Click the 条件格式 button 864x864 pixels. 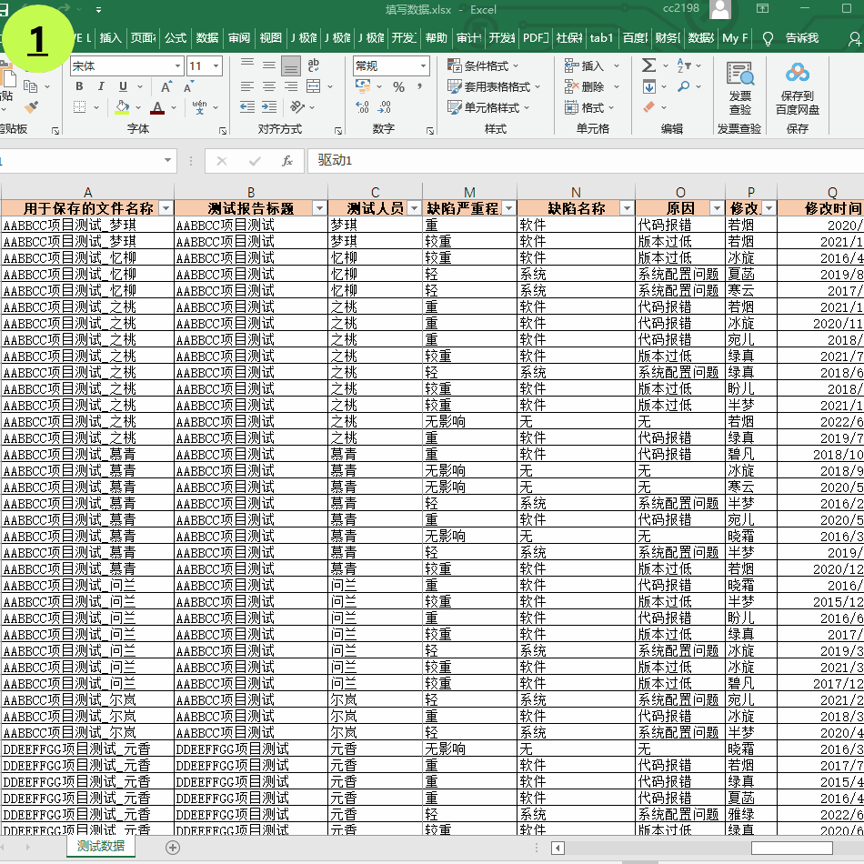click(485, 65)
